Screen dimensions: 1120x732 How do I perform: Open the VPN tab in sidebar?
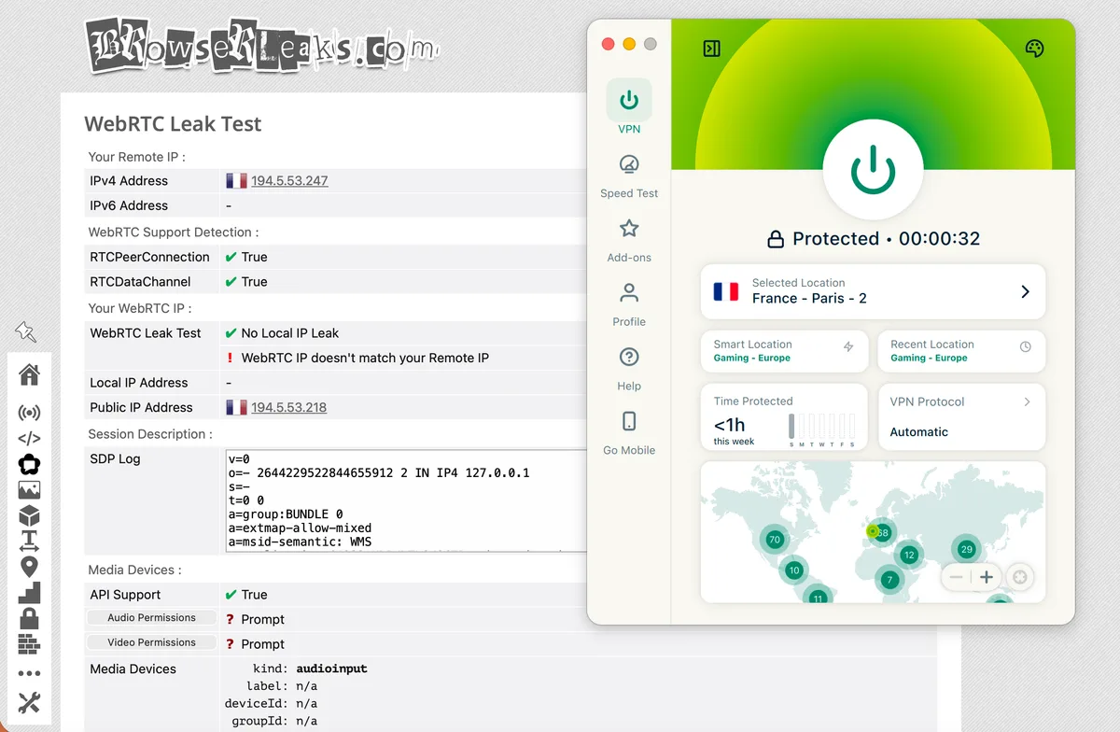[629, 107]
